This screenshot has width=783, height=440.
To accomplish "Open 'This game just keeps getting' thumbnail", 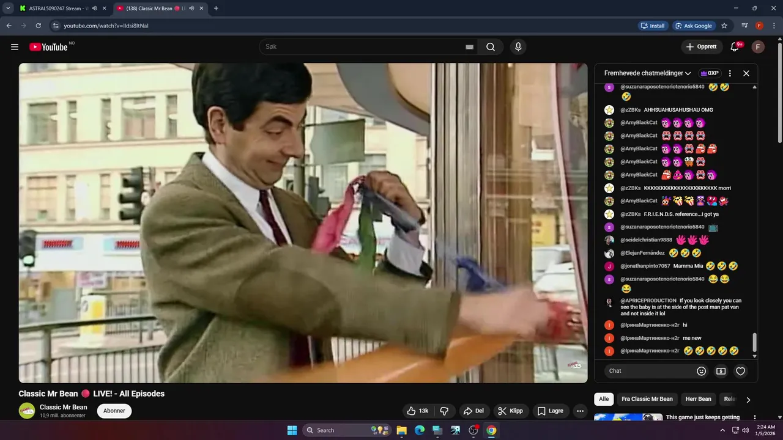I will (x=628, y=417).
